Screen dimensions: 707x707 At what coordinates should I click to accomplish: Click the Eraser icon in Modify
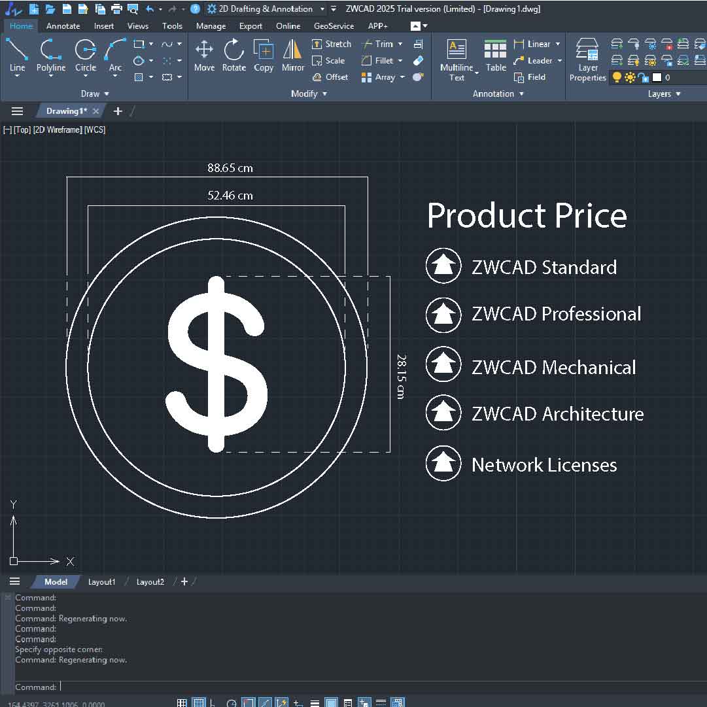tap(418, 60)
